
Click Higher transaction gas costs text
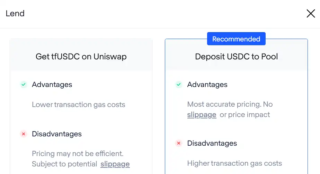coord(234,163)
